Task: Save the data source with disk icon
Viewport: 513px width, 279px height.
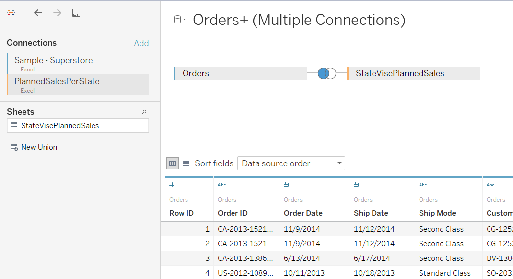Action: [x=76, y=13]
